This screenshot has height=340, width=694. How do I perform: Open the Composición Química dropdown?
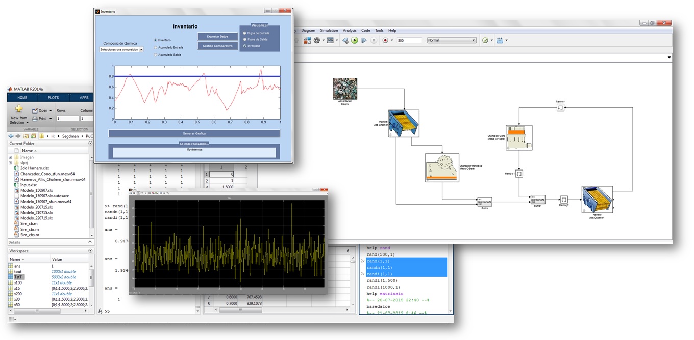[122, 50]
